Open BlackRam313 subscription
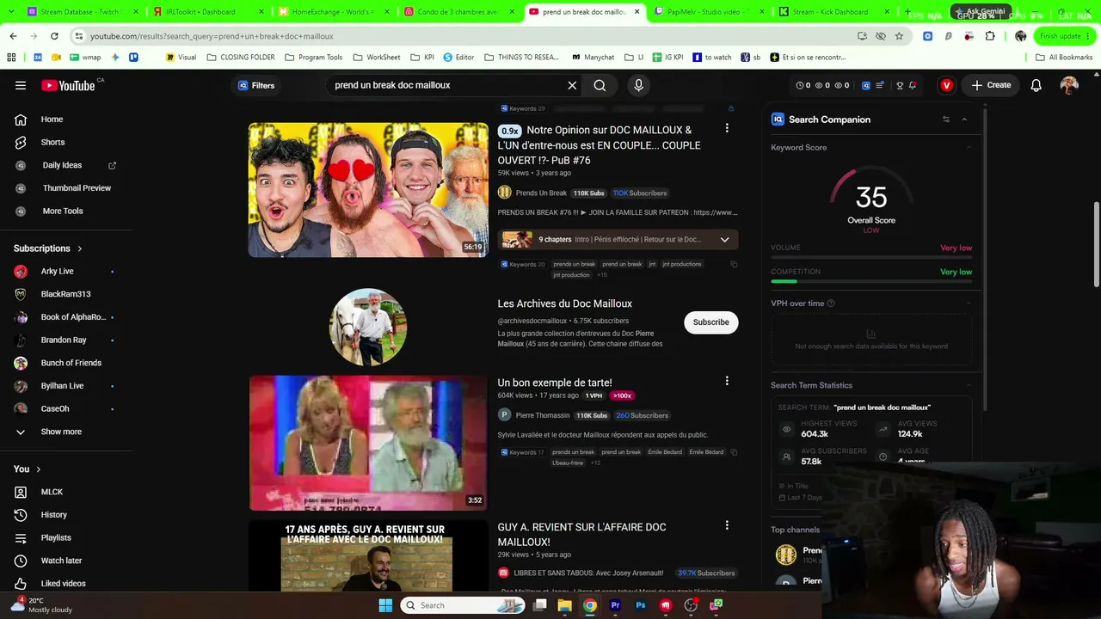 click(65, 294)
